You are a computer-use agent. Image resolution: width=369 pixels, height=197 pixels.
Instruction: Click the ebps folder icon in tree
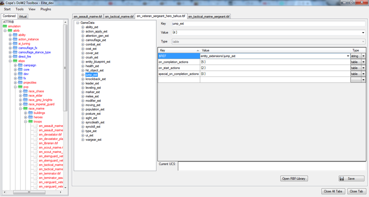(15, 61)
